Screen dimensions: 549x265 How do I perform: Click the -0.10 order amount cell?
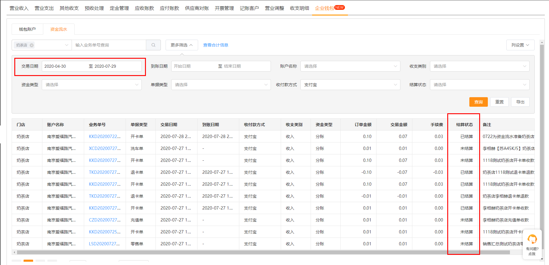click(x=366, y=172)
